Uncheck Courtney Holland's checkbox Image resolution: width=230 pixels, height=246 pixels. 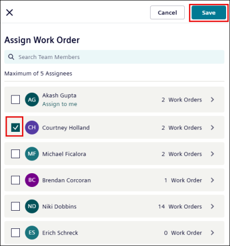pyautogui.click(x=15, y=127)
